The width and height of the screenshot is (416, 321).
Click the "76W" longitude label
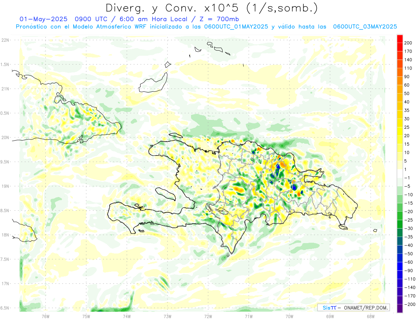coord(45,316)
